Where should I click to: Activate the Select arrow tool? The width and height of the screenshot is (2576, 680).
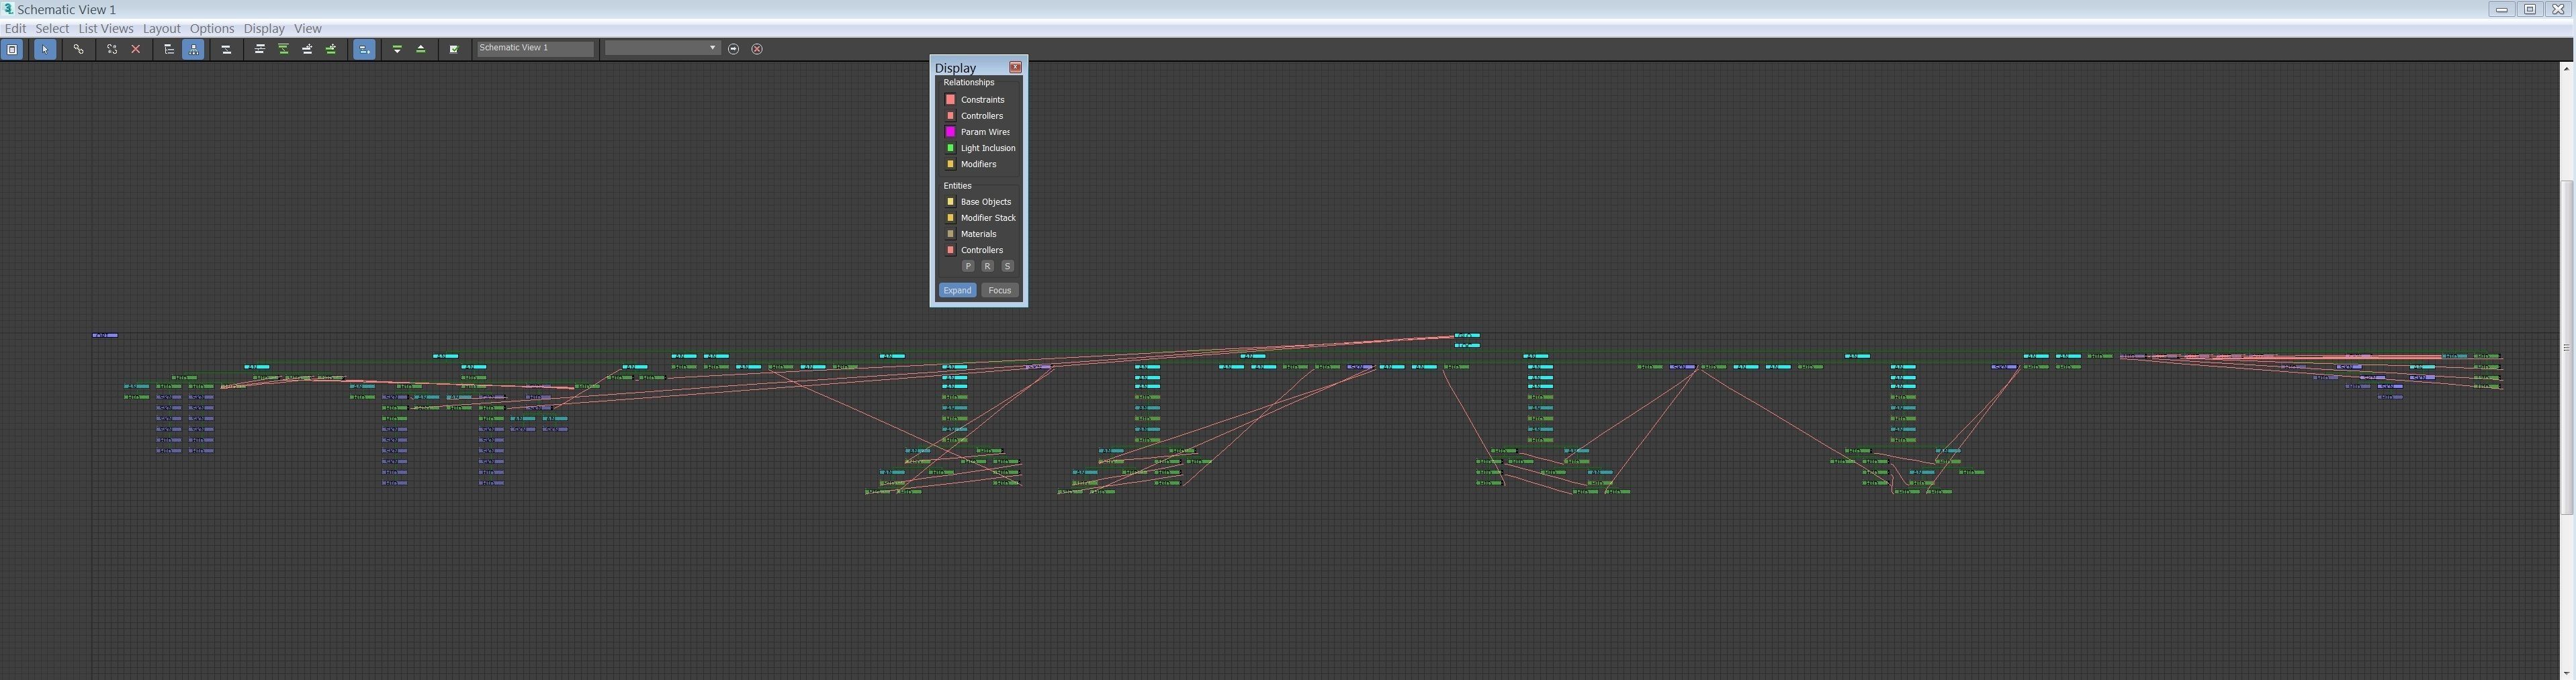pos(45,49)
